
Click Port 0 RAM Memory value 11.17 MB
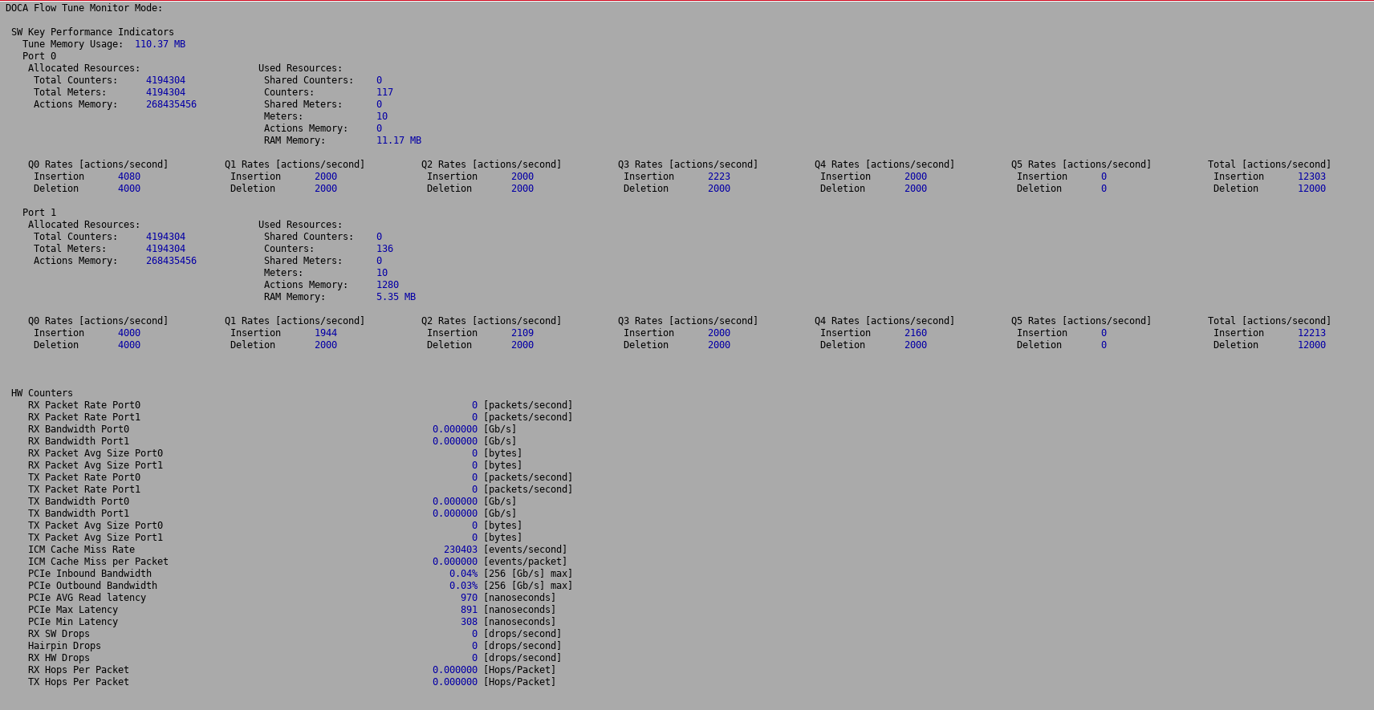coord(399,140)
